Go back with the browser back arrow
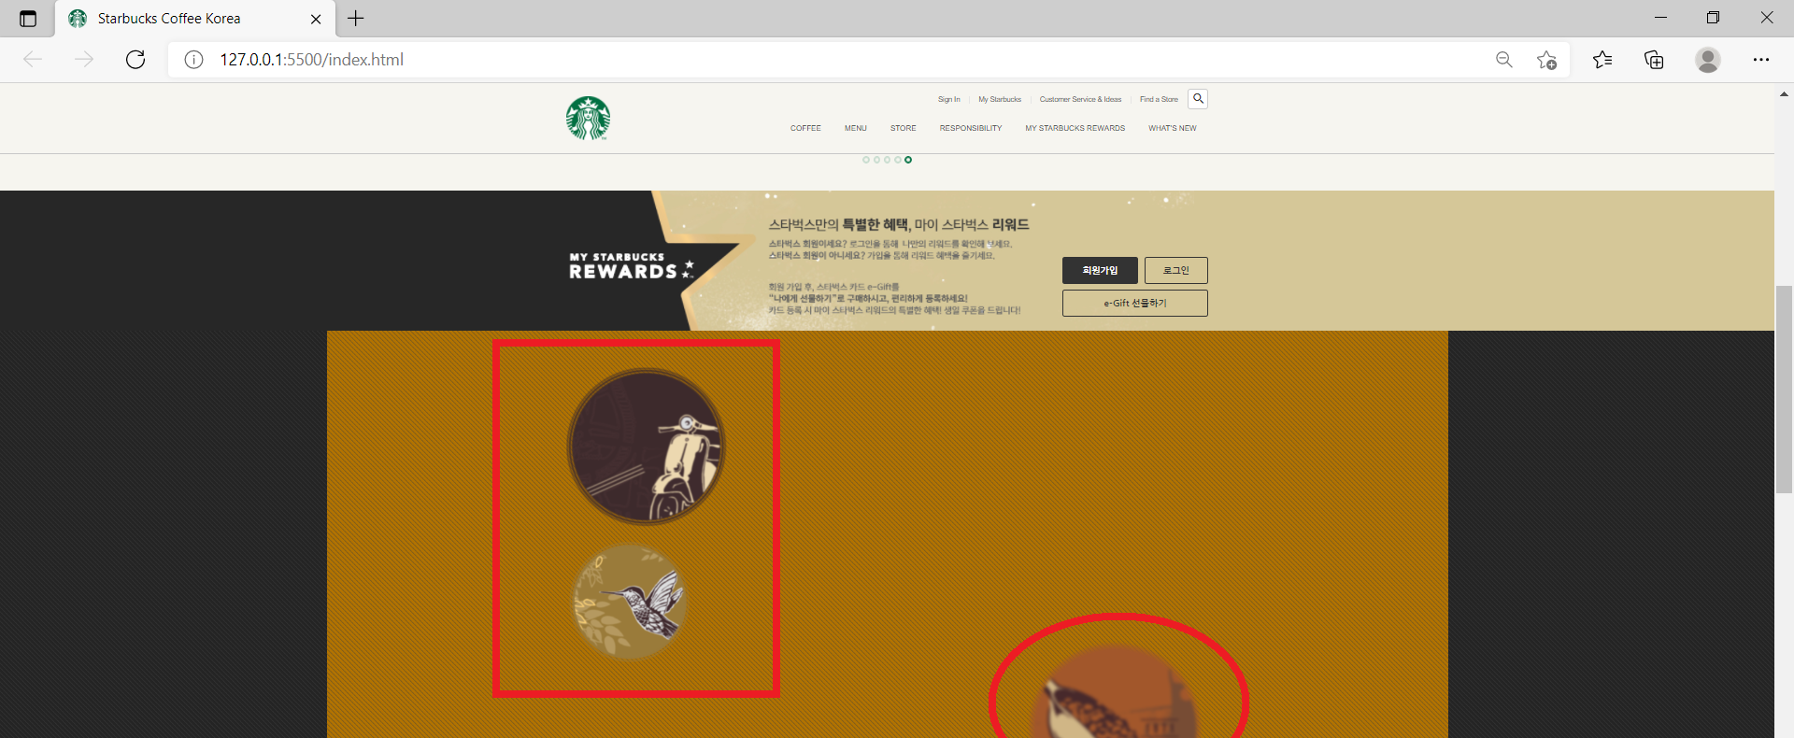1794x738 pixels. [x=33, y=60]
